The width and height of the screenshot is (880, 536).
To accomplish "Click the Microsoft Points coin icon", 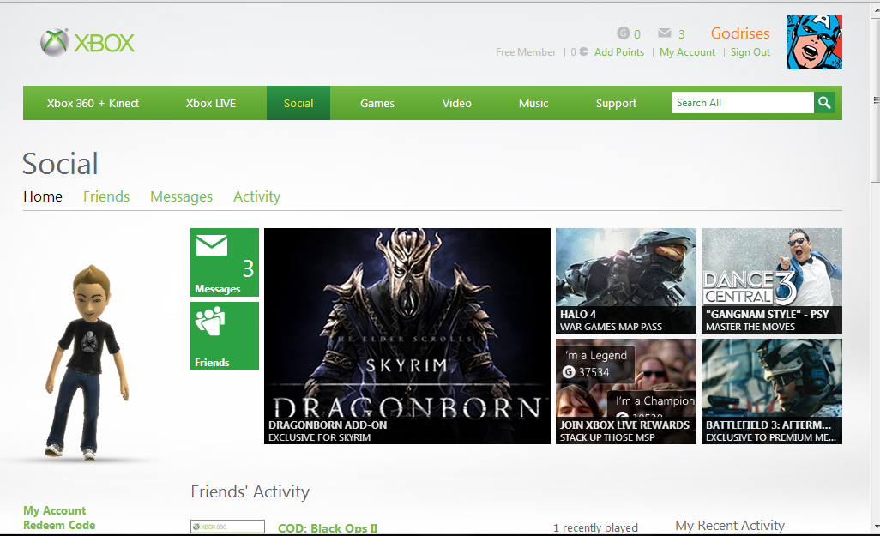I will (584, 51).
